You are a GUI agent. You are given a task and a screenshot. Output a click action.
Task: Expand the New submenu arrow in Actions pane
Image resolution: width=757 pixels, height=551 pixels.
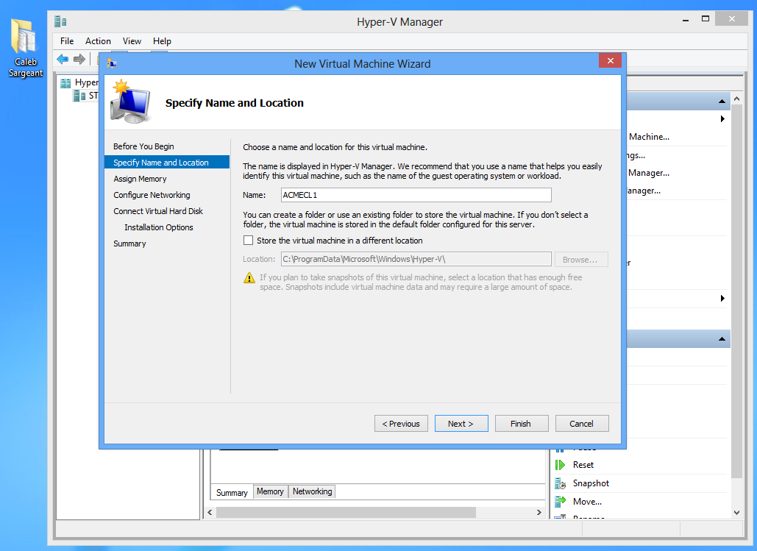[722, 118]
